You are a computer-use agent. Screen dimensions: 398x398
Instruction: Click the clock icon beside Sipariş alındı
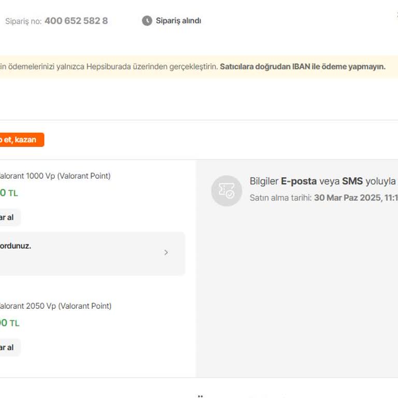(147, 21)
